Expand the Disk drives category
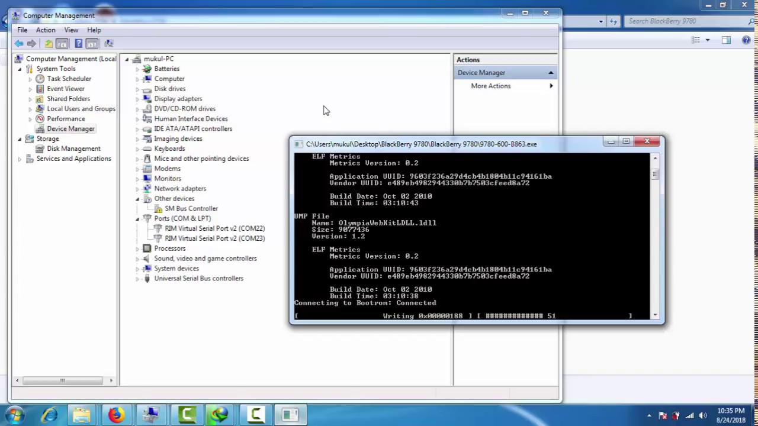This screenshot has height=426, width=758. [137, 89]
